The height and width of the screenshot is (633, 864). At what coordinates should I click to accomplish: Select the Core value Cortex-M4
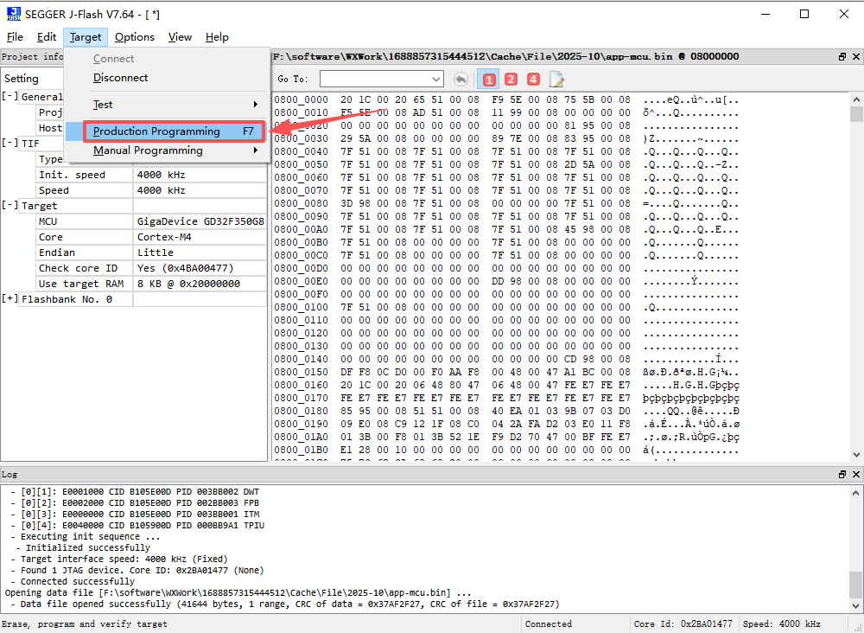(x=200, y=237)
